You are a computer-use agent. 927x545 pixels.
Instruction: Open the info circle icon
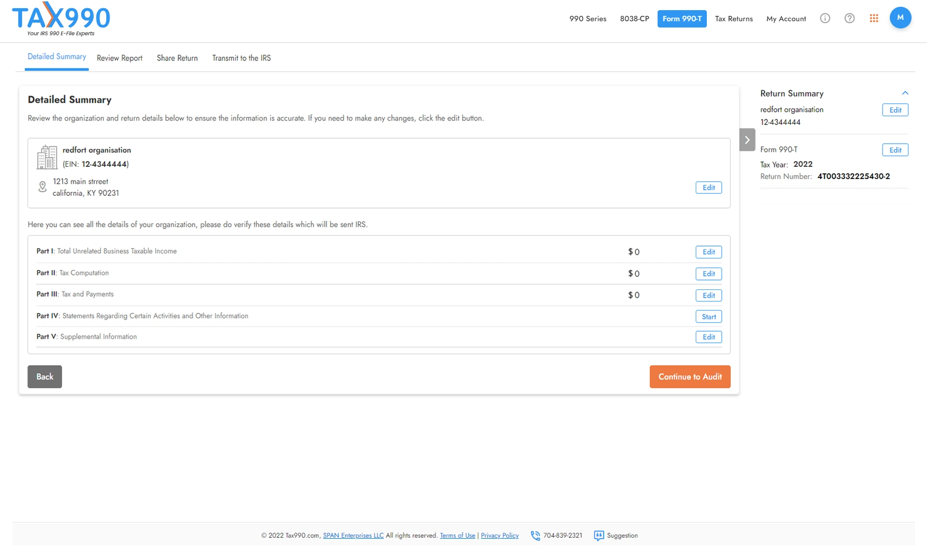(x=825, y=18)
